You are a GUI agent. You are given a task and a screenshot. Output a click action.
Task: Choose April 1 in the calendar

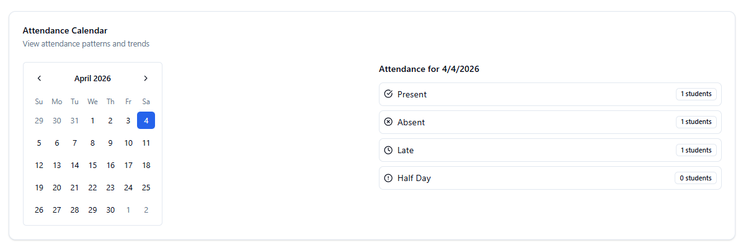click(92, 120)
